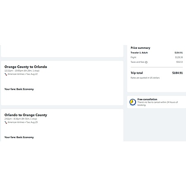Click the Free cancellation clock icon
186x186 pixels.
[x=133, y=102]
